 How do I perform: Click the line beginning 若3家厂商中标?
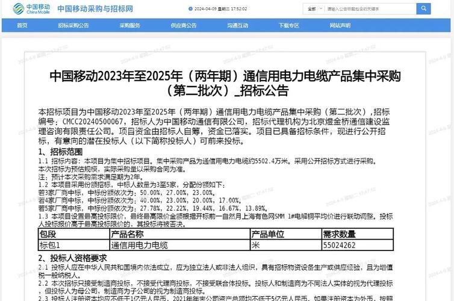coord(127,193)
